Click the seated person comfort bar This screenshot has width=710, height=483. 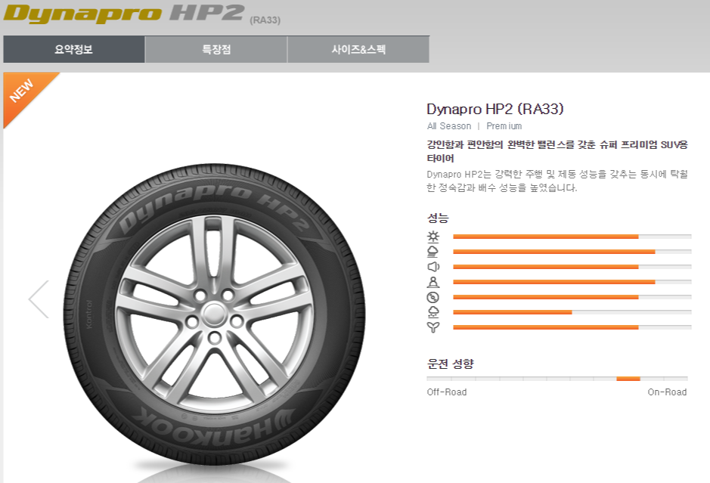(572, 282)
